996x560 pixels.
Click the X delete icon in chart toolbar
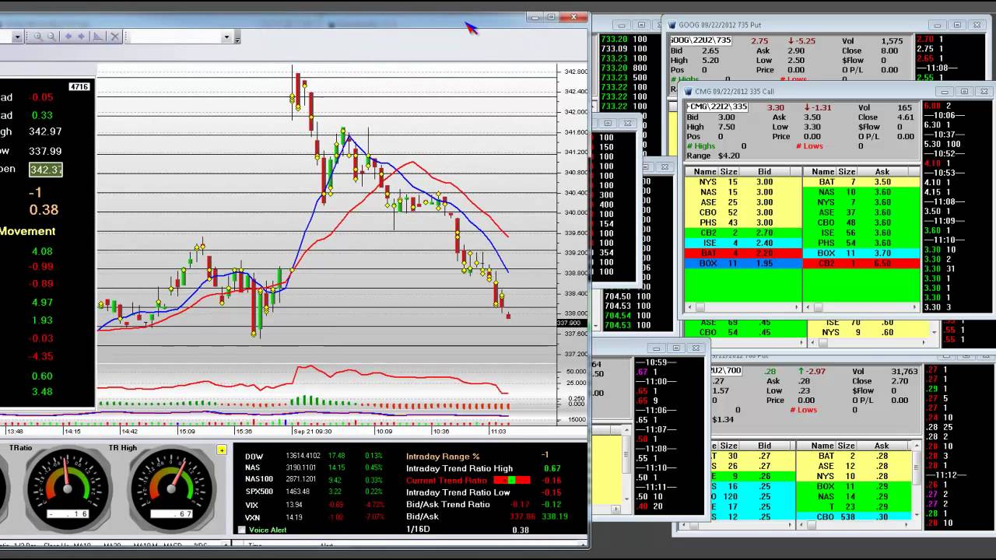pyautogui.click(x=114, y=37)
